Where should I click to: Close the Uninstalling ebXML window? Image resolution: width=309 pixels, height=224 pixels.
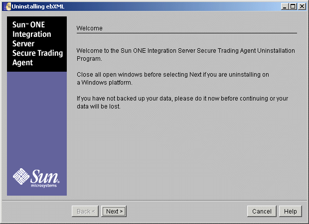point(302,6)
